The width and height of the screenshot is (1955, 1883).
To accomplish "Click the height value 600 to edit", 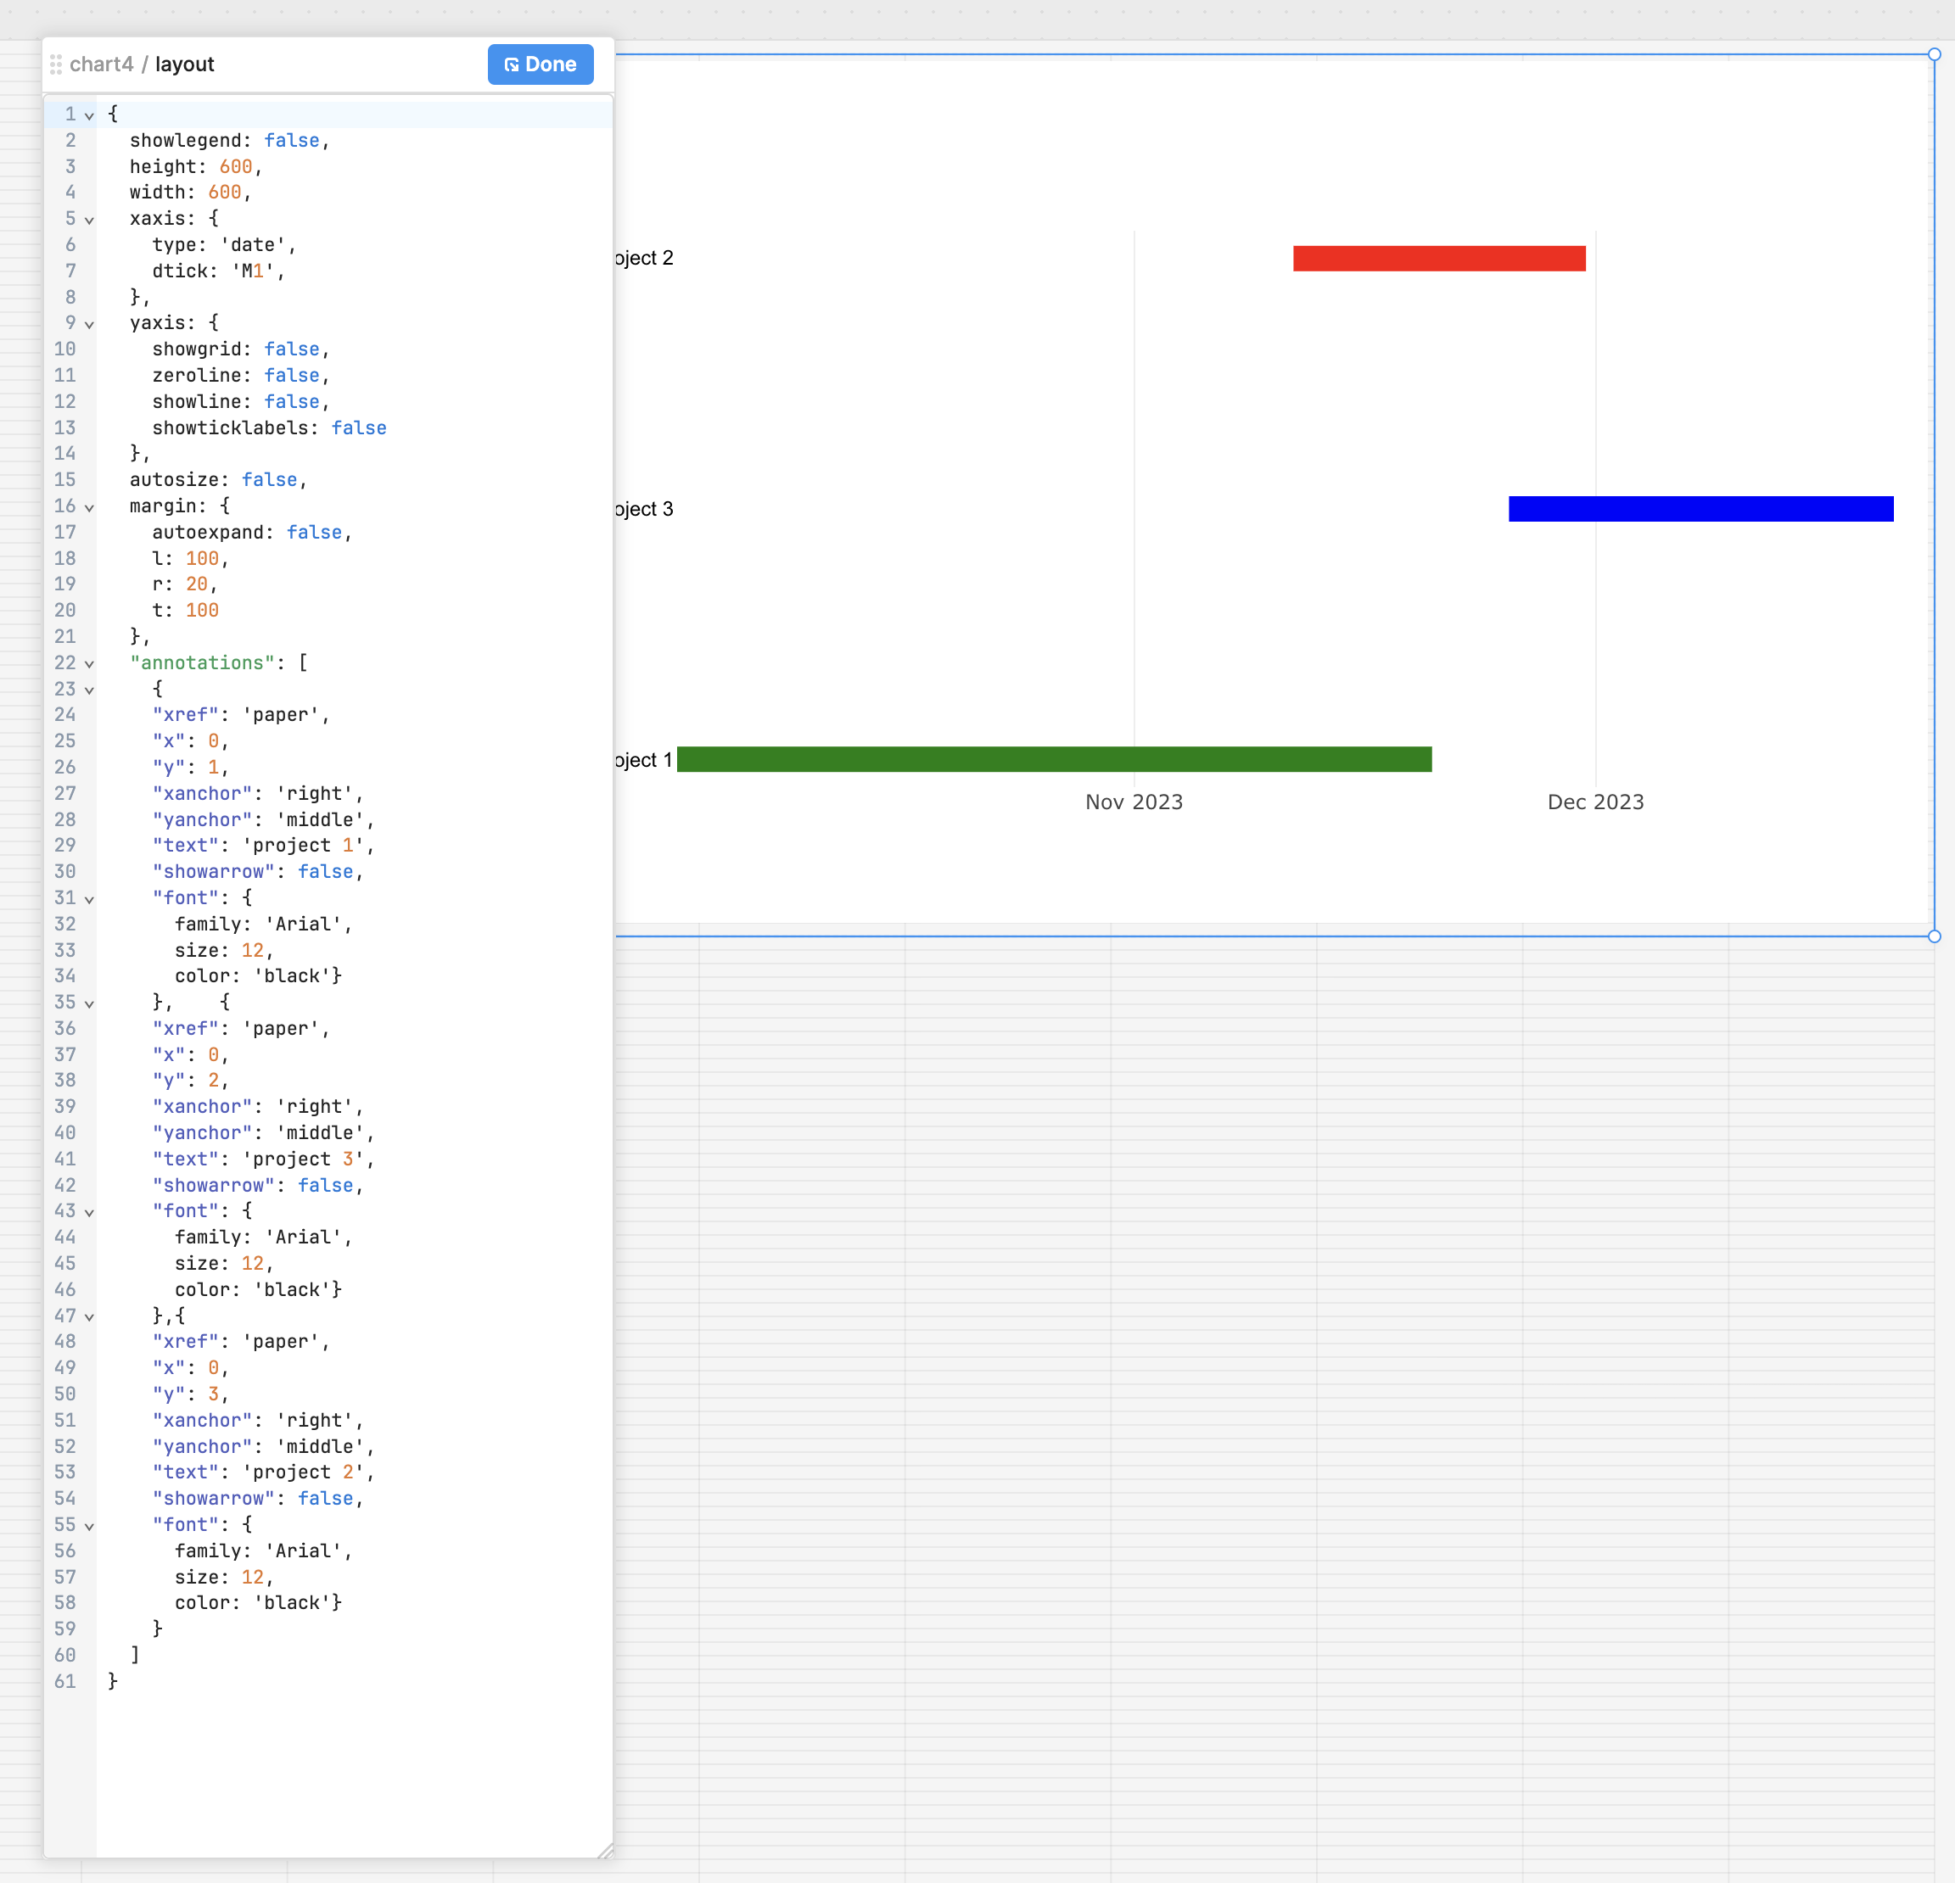I will 238,166.
